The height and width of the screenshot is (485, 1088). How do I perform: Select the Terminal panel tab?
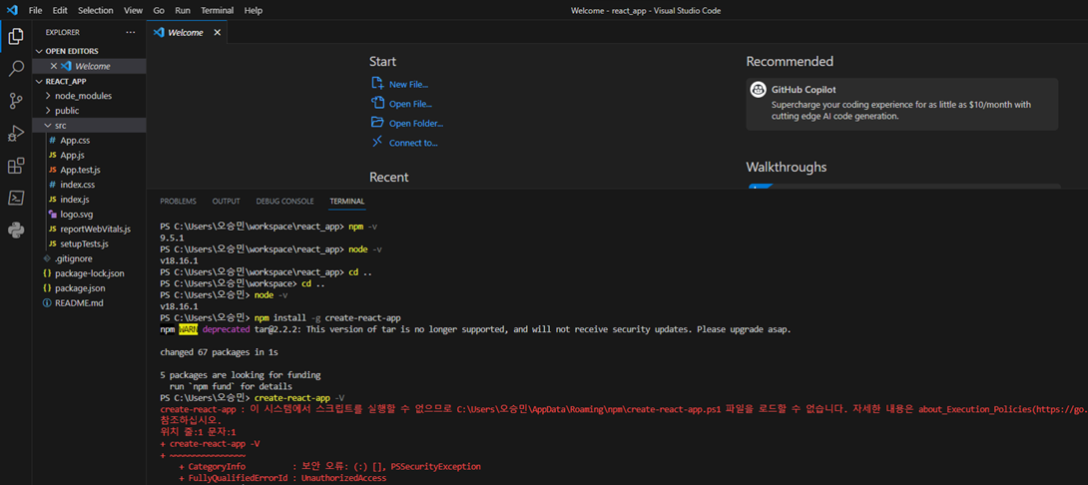pyautogui.click(x=347, y=202)
